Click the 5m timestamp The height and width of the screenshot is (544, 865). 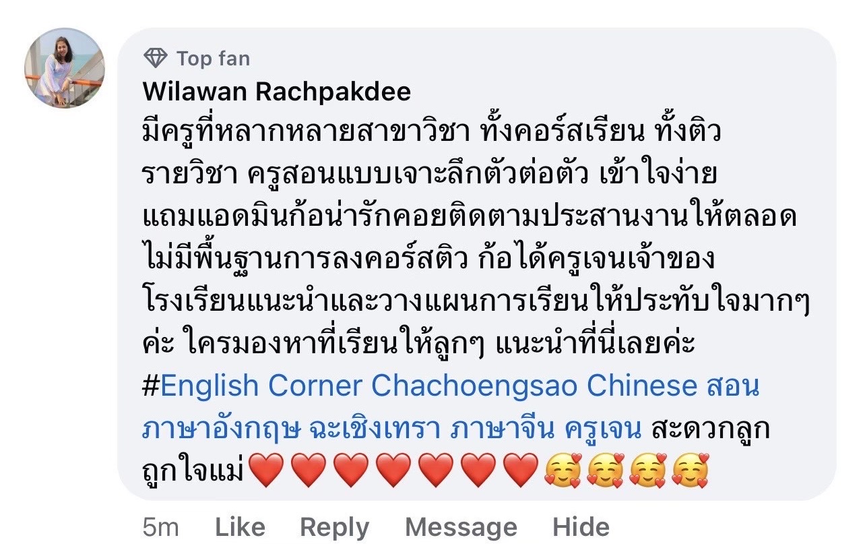[161, 527]
